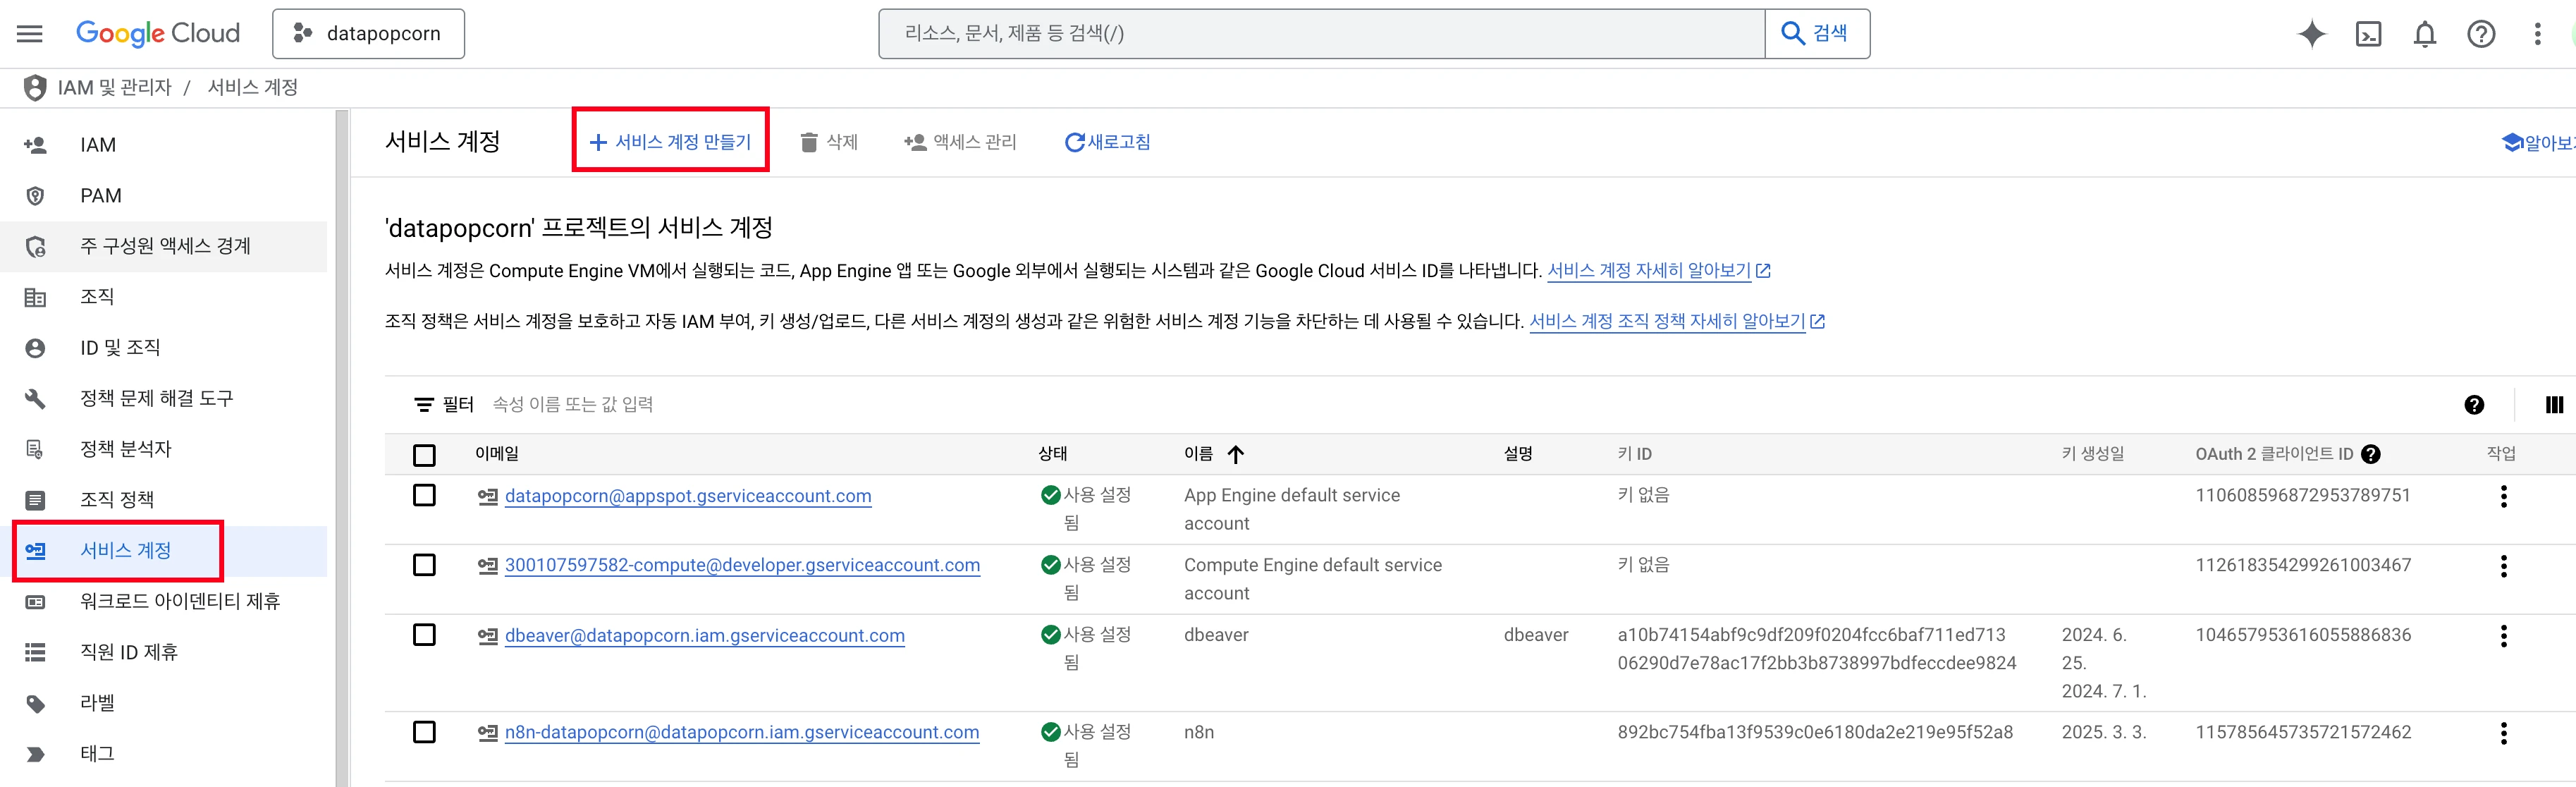Image resolution: width=2576 pixels, height=787 pixels.
Task: Open n8n-datapopcorn@datapopcorn.iam.gserviceaccount.com link
Action: 742,733
